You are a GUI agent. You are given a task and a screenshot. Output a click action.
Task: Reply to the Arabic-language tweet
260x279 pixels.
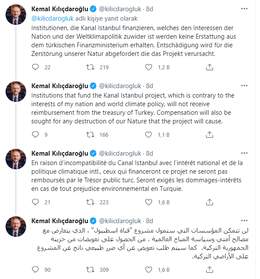coord(37,270)
